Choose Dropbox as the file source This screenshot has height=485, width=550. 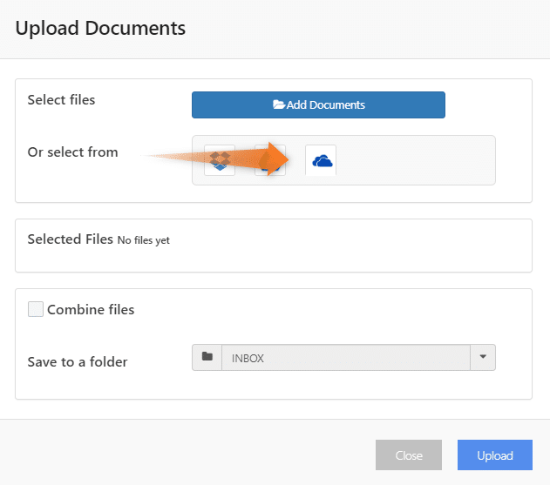(x=220, y=160)
